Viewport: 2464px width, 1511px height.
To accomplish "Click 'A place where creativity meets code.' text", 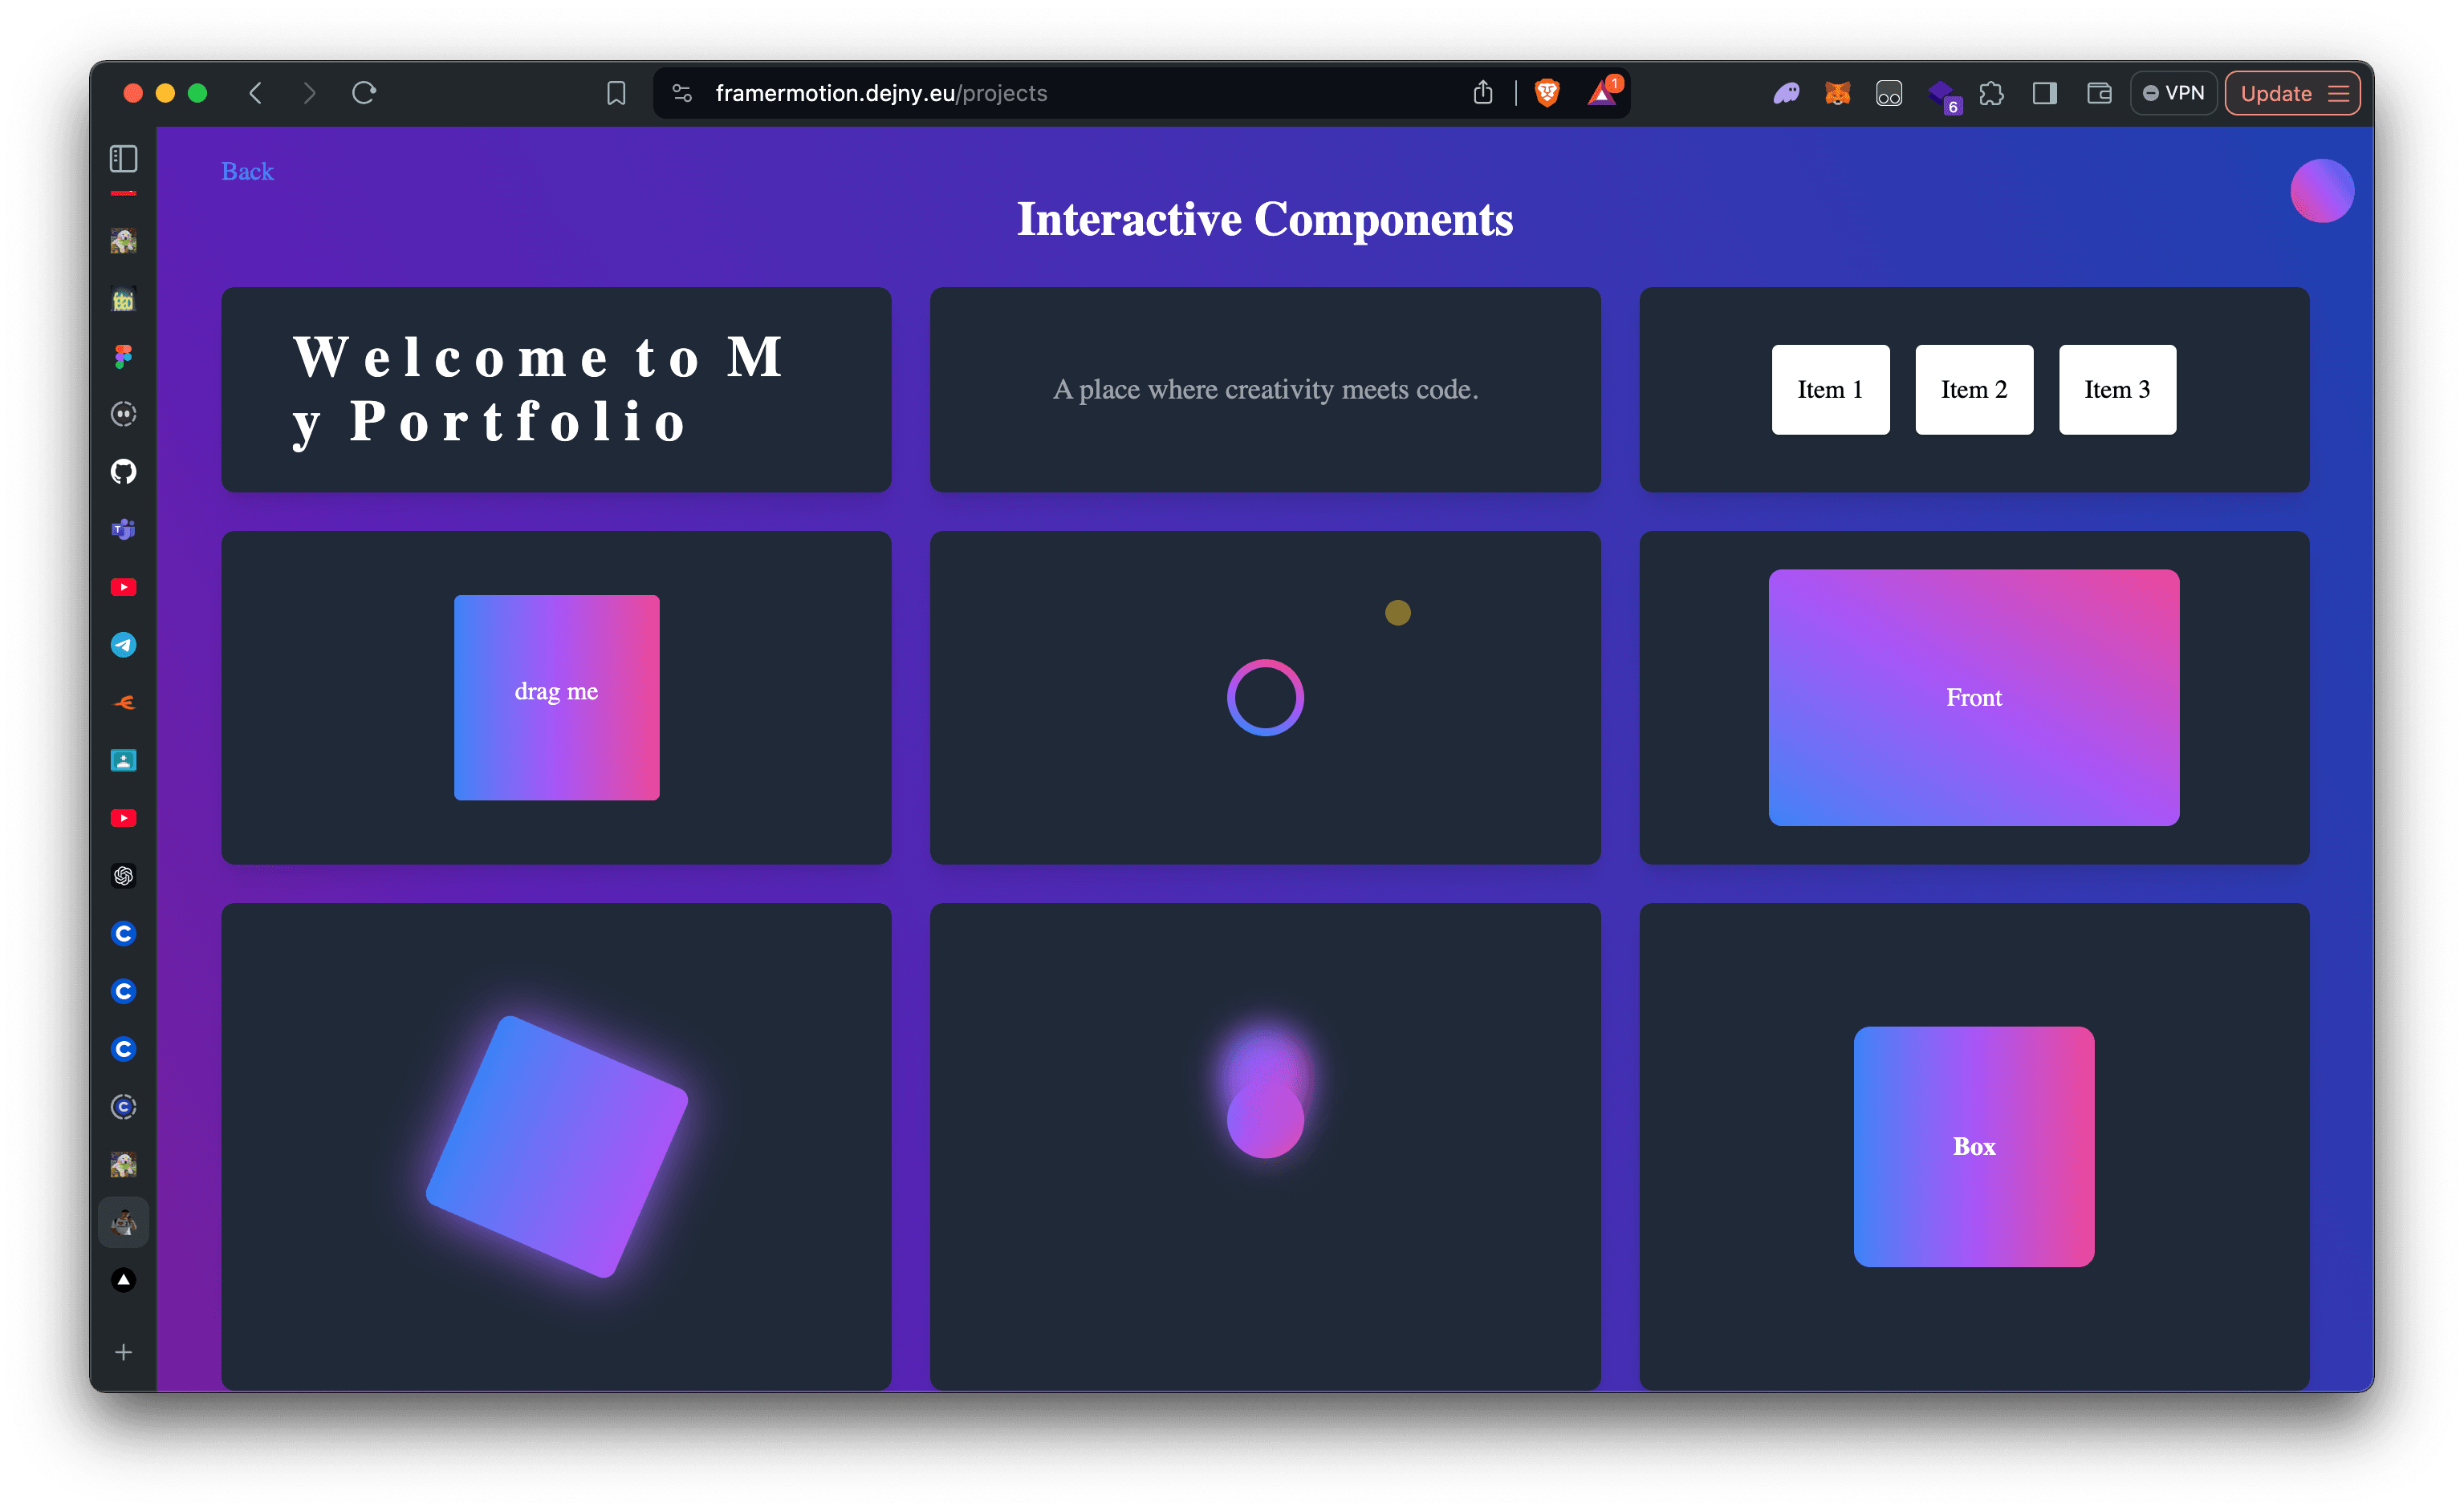I will [1265, 390].
